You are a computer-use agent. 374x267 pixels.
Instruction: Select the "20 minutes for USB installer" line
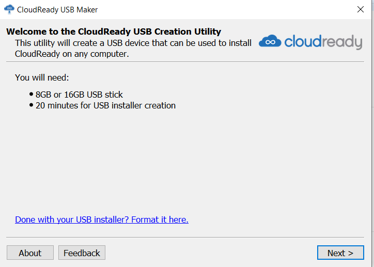[106, 105]
